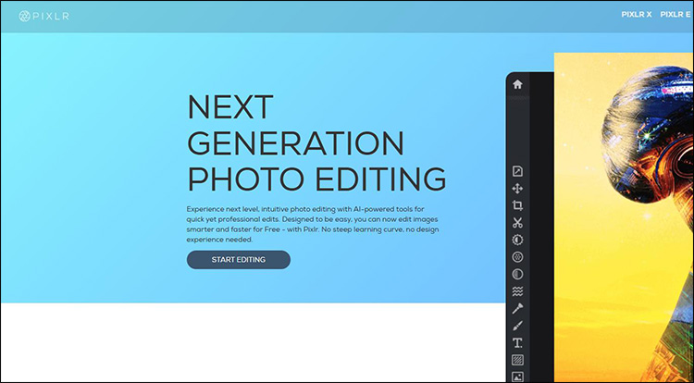Screen dimensions: 694x383
Task: Click the Add image icon at sidebar bottom
Action: 518,377
